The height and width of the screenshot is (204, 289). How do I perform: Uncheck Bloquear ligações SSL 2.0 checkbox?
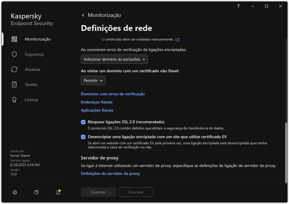point(83,122)
